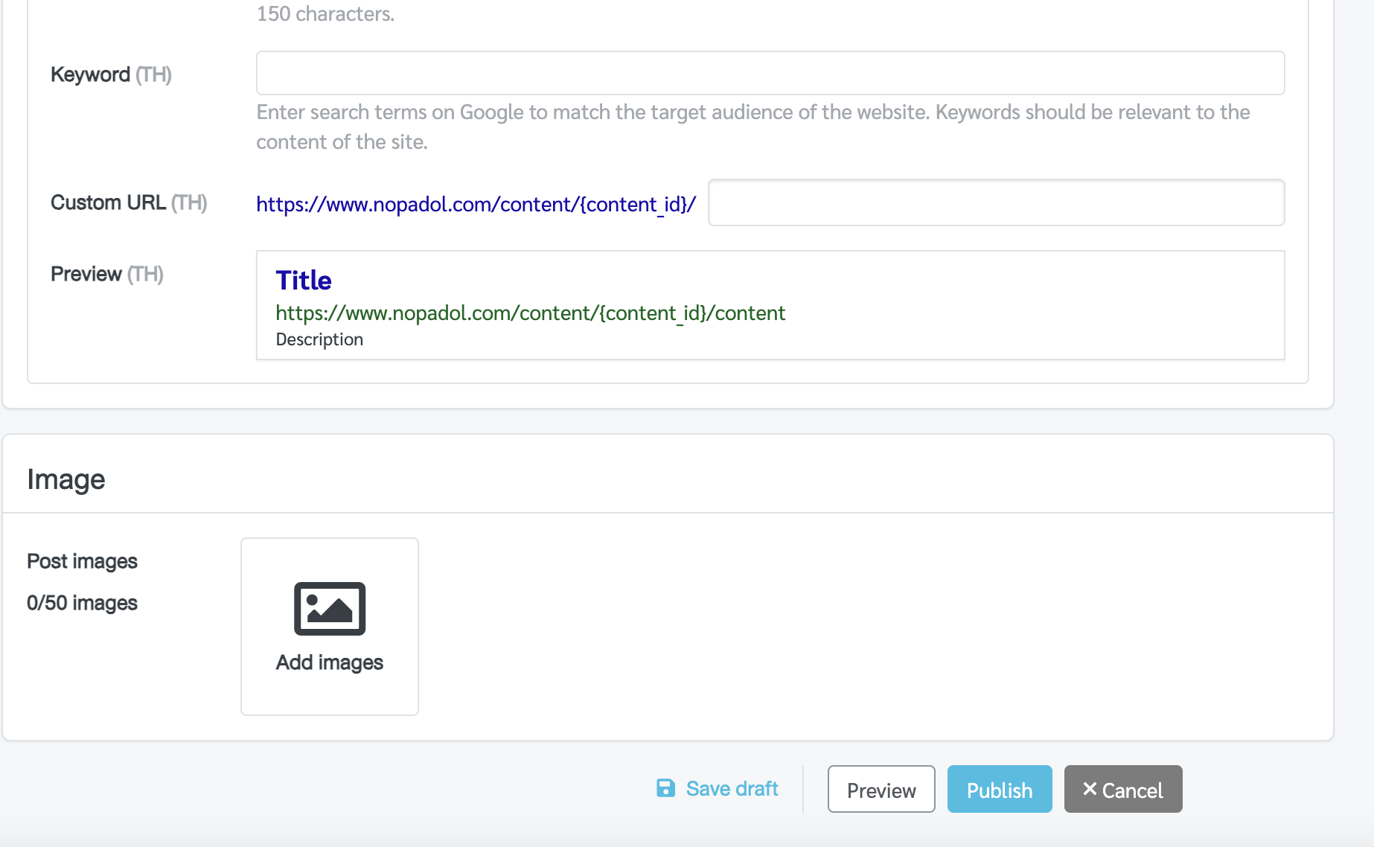Click the Add images label text
This screenshot has width=1374, height=847.
[330, 662]
